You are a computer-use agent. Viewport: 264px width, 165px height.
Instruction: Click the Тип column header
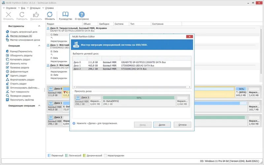tap(140, 24)
